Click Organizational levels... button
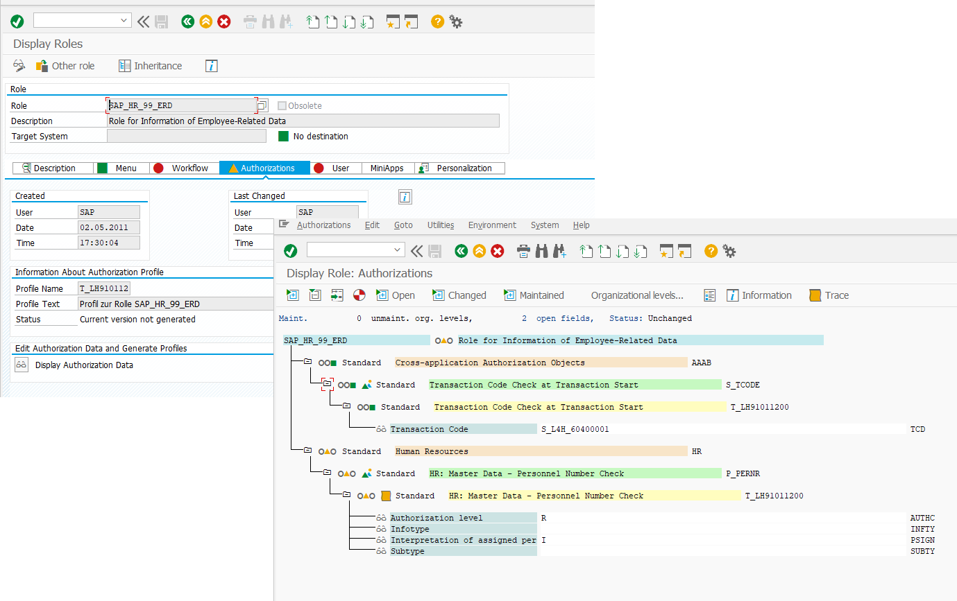 (x=637, y=295)
